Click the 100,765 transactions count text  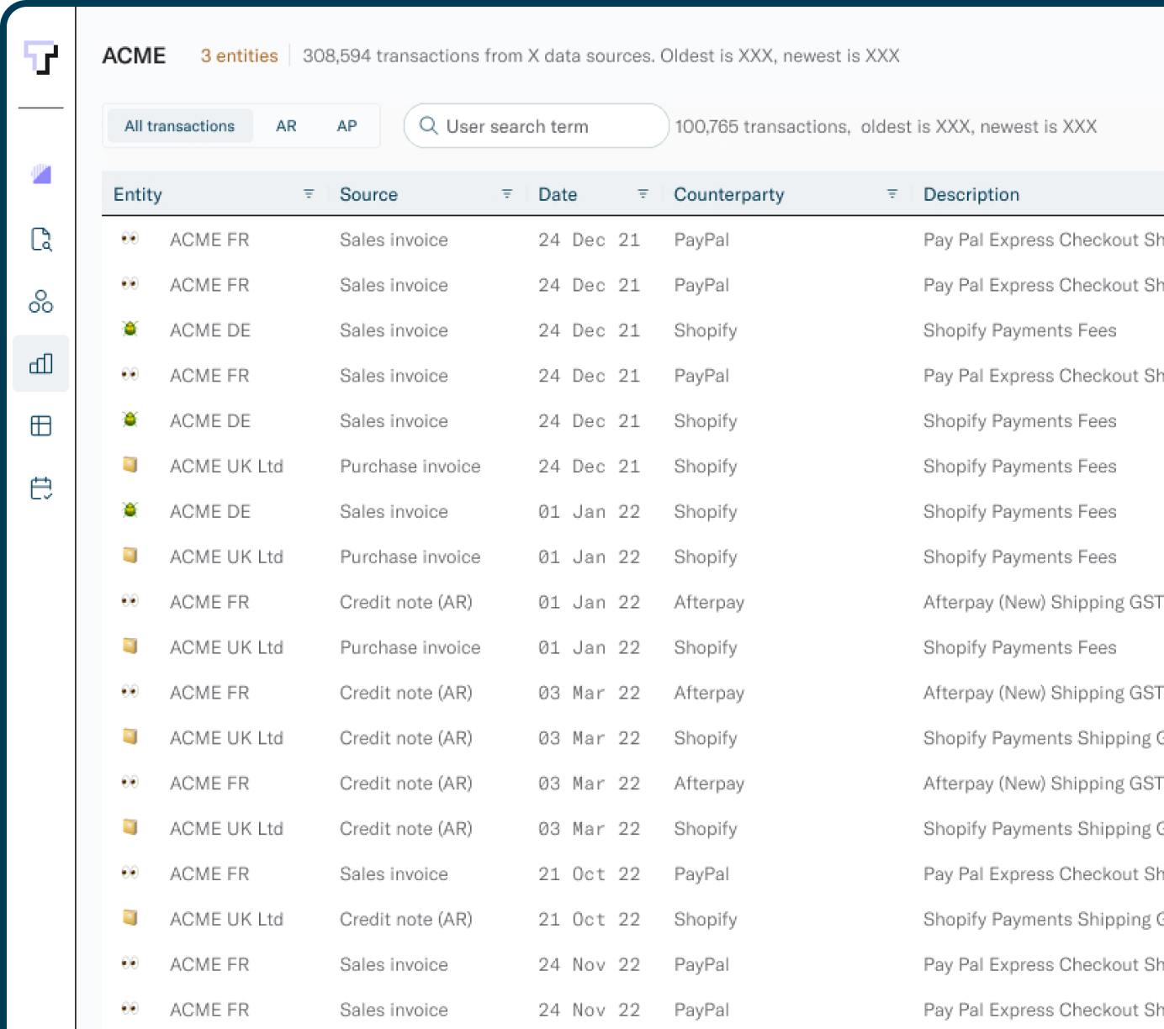[x=886, y=126]
